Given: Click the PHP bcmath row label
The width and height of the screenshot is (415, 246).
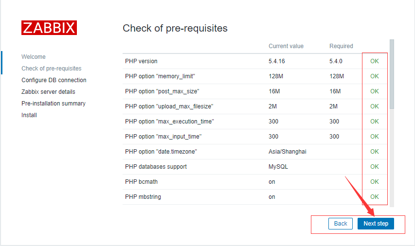Looking at the screenshot, I should pos(141,182).
